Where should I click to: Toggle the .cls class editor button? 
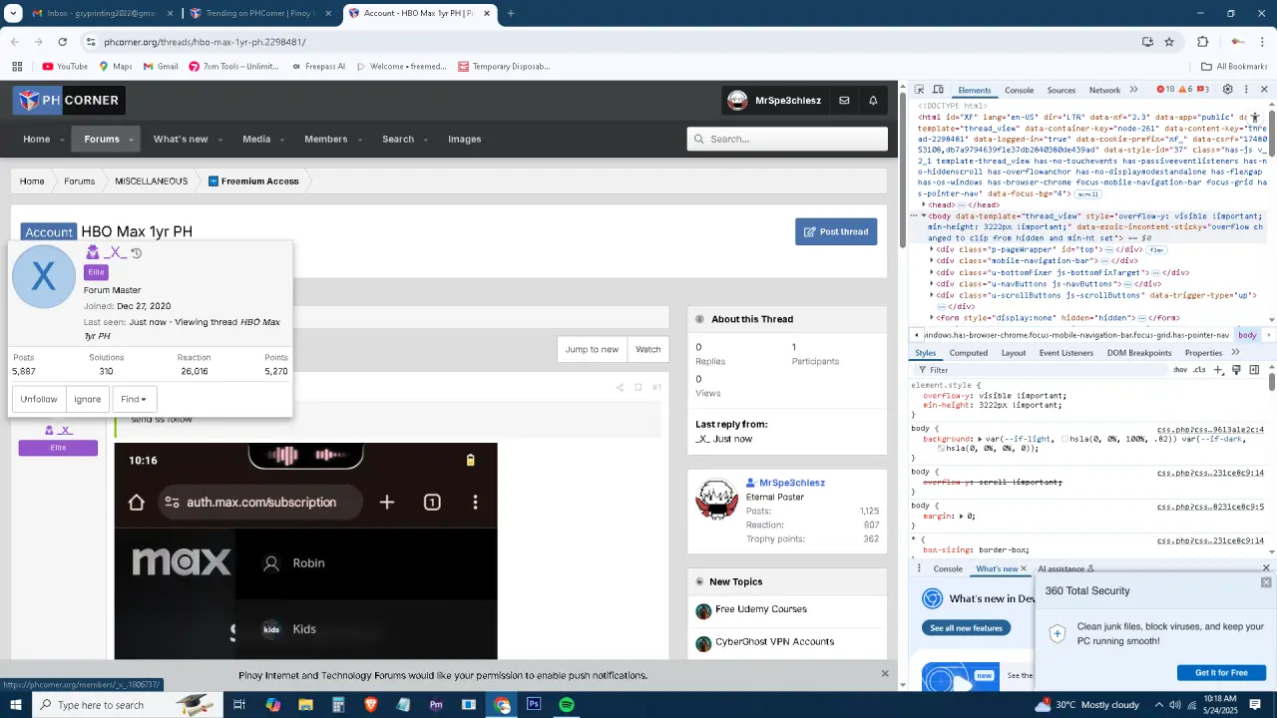pos(1199,370)
